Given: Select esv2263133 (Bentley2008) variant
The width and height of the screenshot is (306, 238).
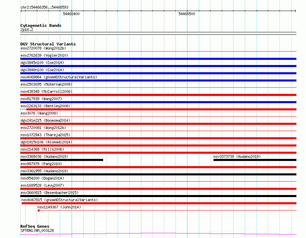Looking at the screenshot, I should [x=45, y=106].
